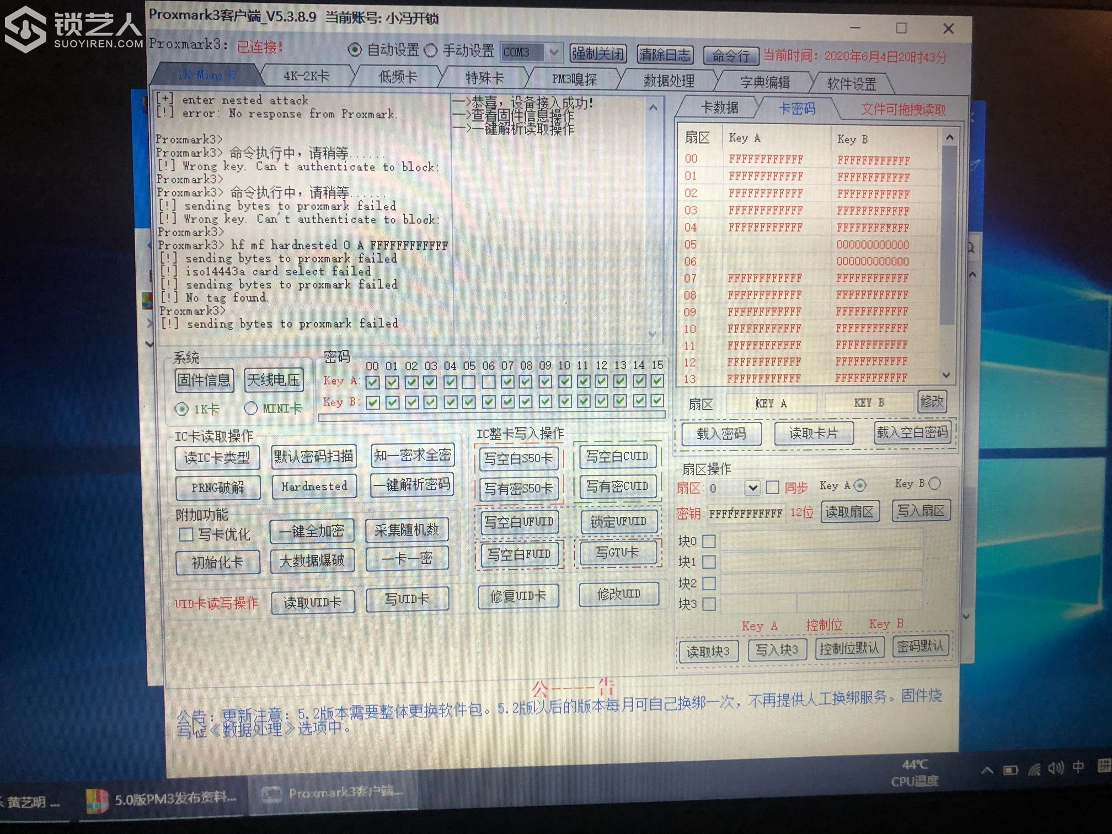The width and height of the screenshot is (1112, 834).
Task: Click the 知一密求全密 button
Action: tap(413, 455)
